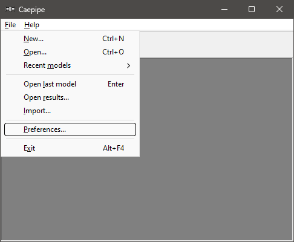Click the blank toolbar strip beside the menu
The width and height of the screenshot is (294, 242).
(216, 45)
